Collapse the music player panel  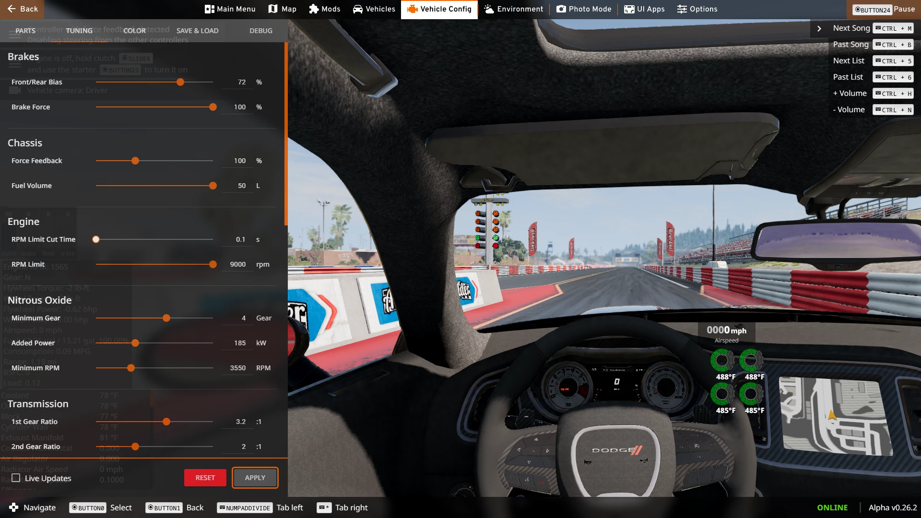[x=818, y=28]
